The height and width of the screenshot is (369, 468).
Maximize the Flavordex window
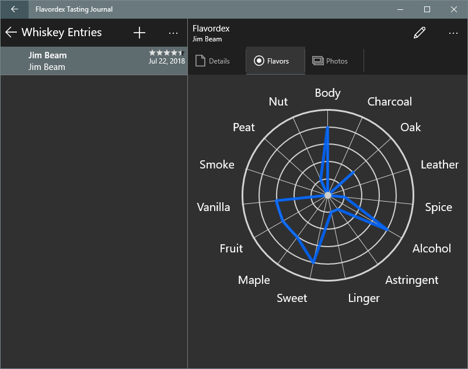tap(427, 9)
